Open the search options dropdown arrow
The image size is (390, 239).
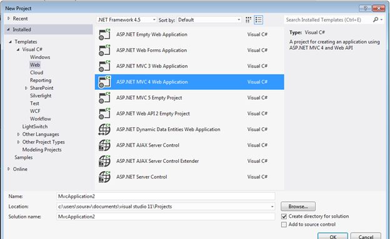pyautogui.click(x=381, y=19)
